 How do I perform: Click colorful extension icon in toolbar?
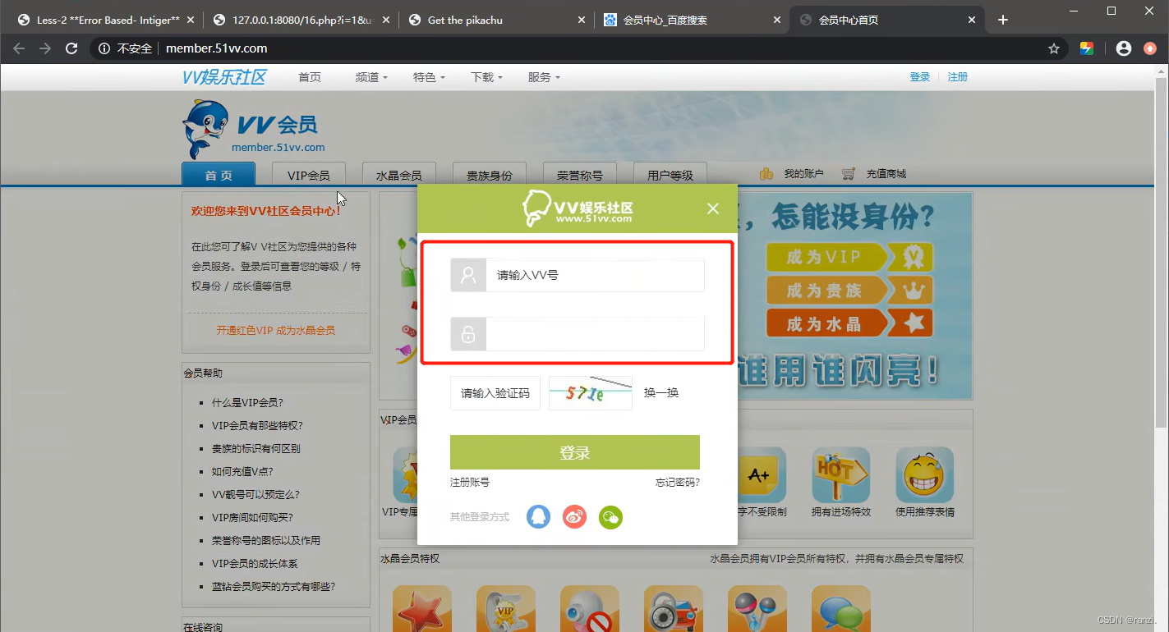pos(1087,48)
